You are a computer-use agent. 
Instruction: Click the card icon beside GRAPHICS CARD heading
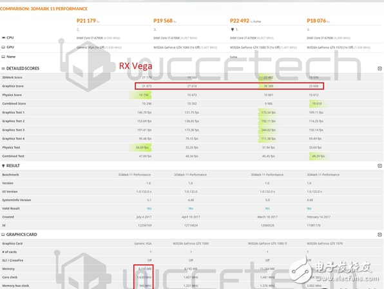coord(3,235)
